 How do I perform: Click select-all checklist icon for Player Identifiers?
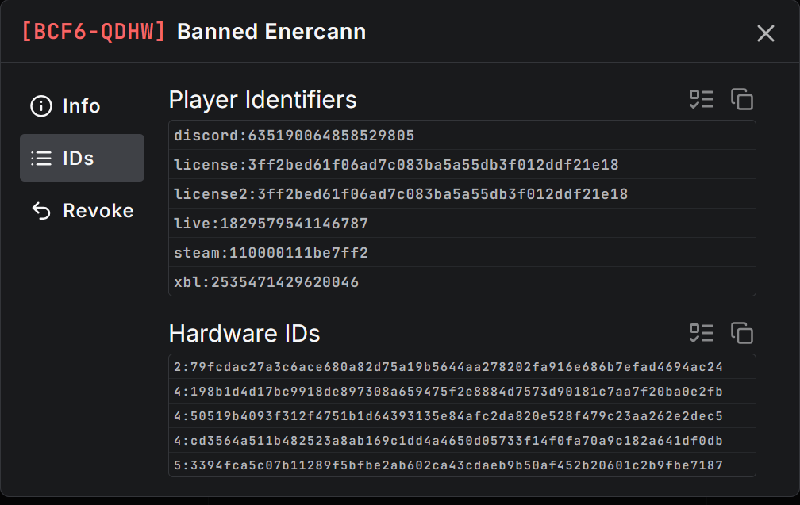(x=702, y=99)
